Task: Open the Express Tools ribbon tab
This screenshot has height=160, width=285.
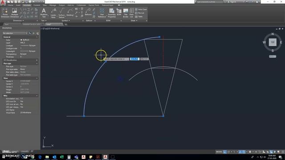Action: [94, 5]
